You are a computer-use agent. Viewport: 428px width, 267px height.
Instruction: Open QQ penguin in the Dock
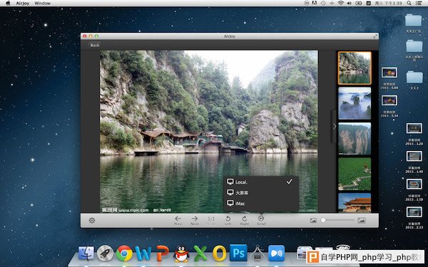coord(181,254)
